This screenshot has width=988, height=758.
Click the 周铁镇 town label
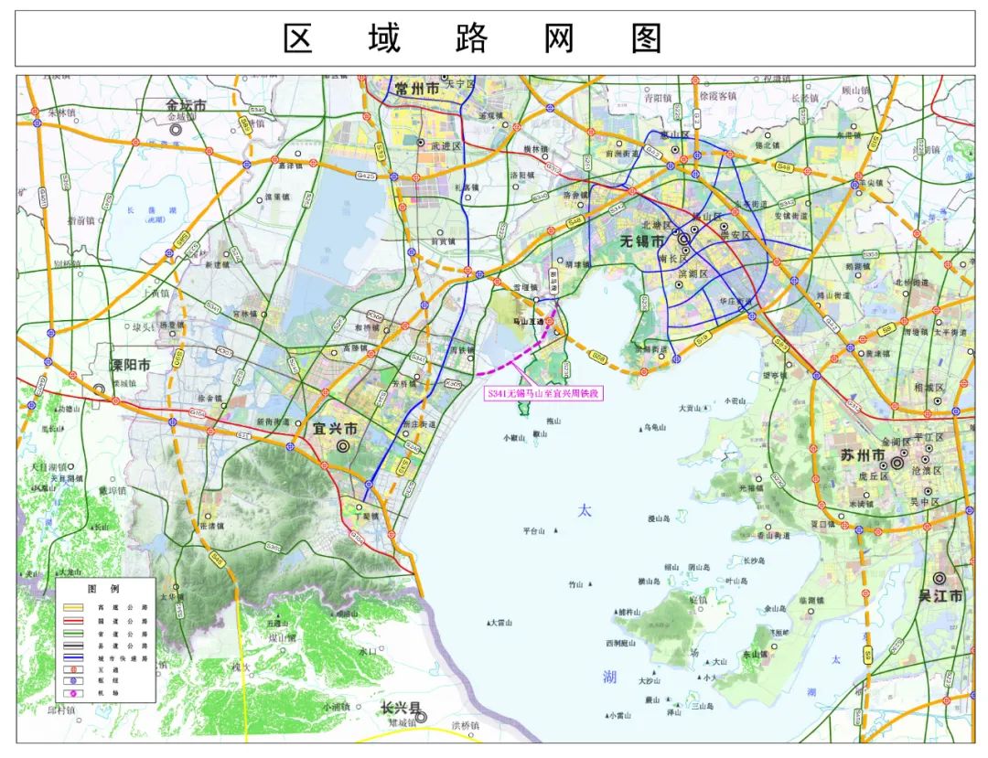[463, 350]
